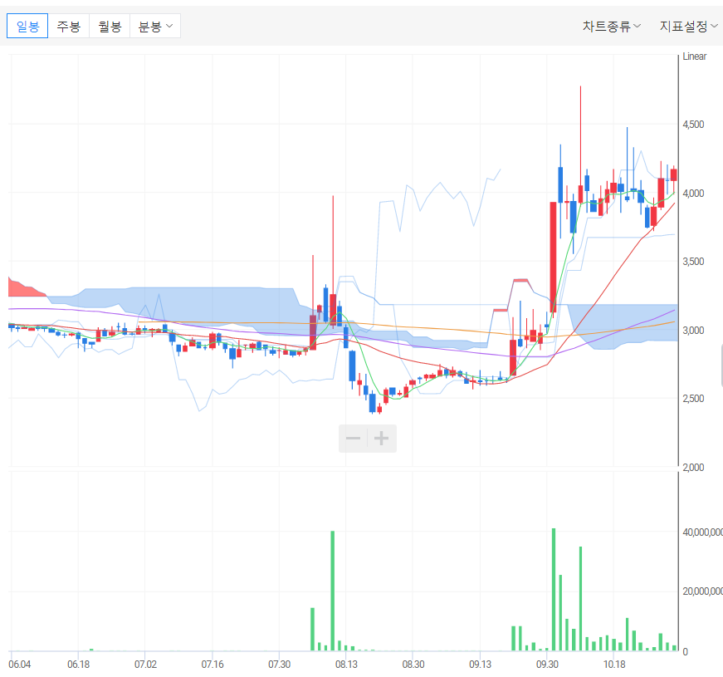Click the 2,000 price axis label
The image size is (723, 677).
coord(693,468)
